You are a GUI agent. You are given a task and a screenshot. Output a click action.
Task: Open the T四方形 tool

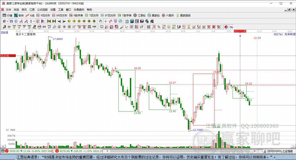pyautogui.click(x=92, y=16)
